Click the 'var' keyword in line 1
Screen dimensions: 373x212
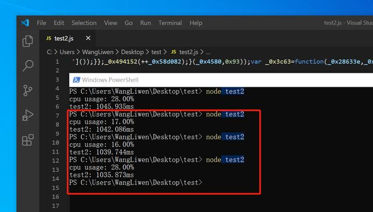[256, 62]
